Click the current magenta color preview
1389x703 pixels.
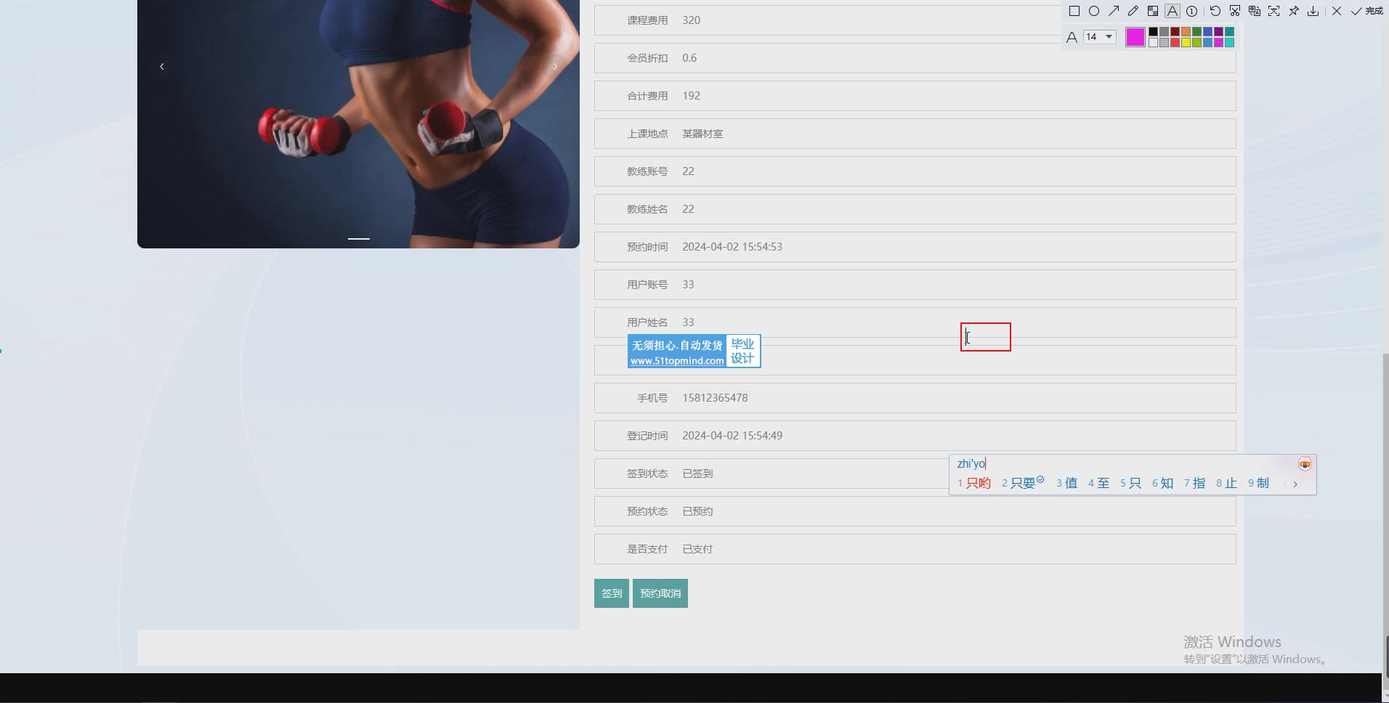click(x=1135, y=37)
